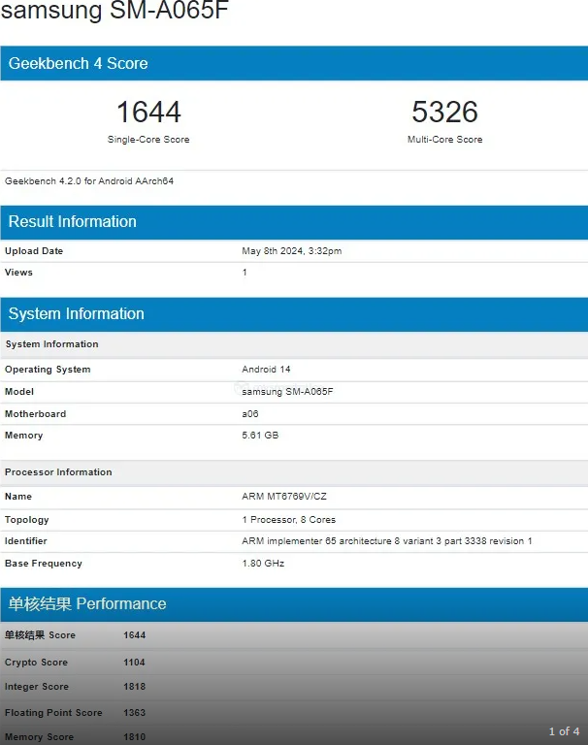Select the Floating Point Score value 1363

pyautogui.click(x=135, y=713)
